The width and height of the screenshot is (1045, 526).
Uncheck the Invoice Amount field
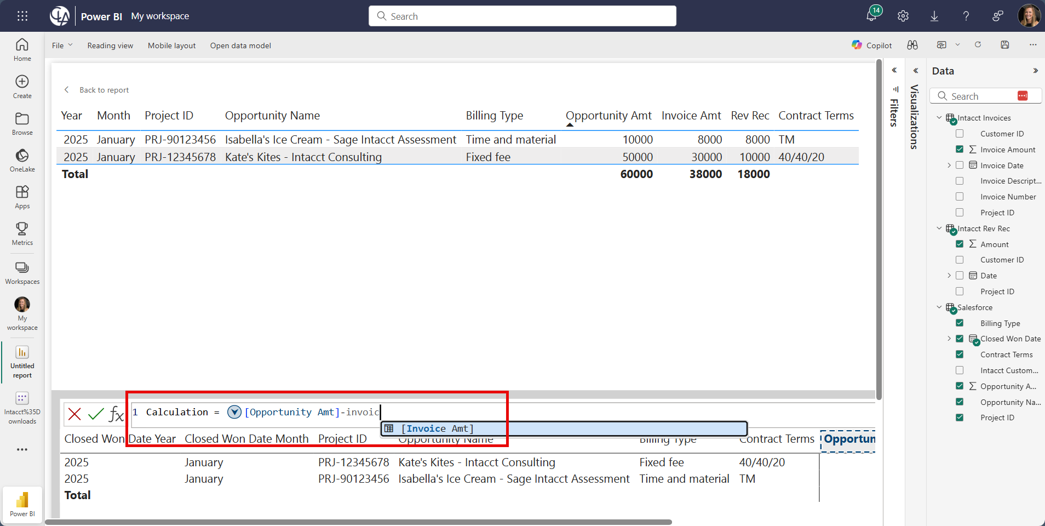coord(960,150)
